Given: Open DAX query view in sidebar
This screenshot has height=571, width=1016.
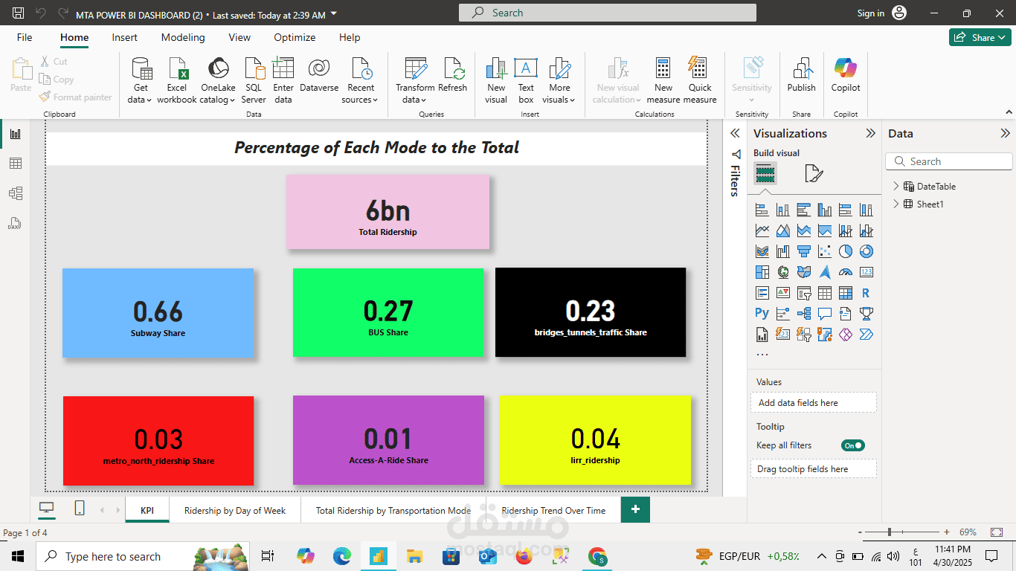Looking at the screenshot, I should [x=15, y=223].
